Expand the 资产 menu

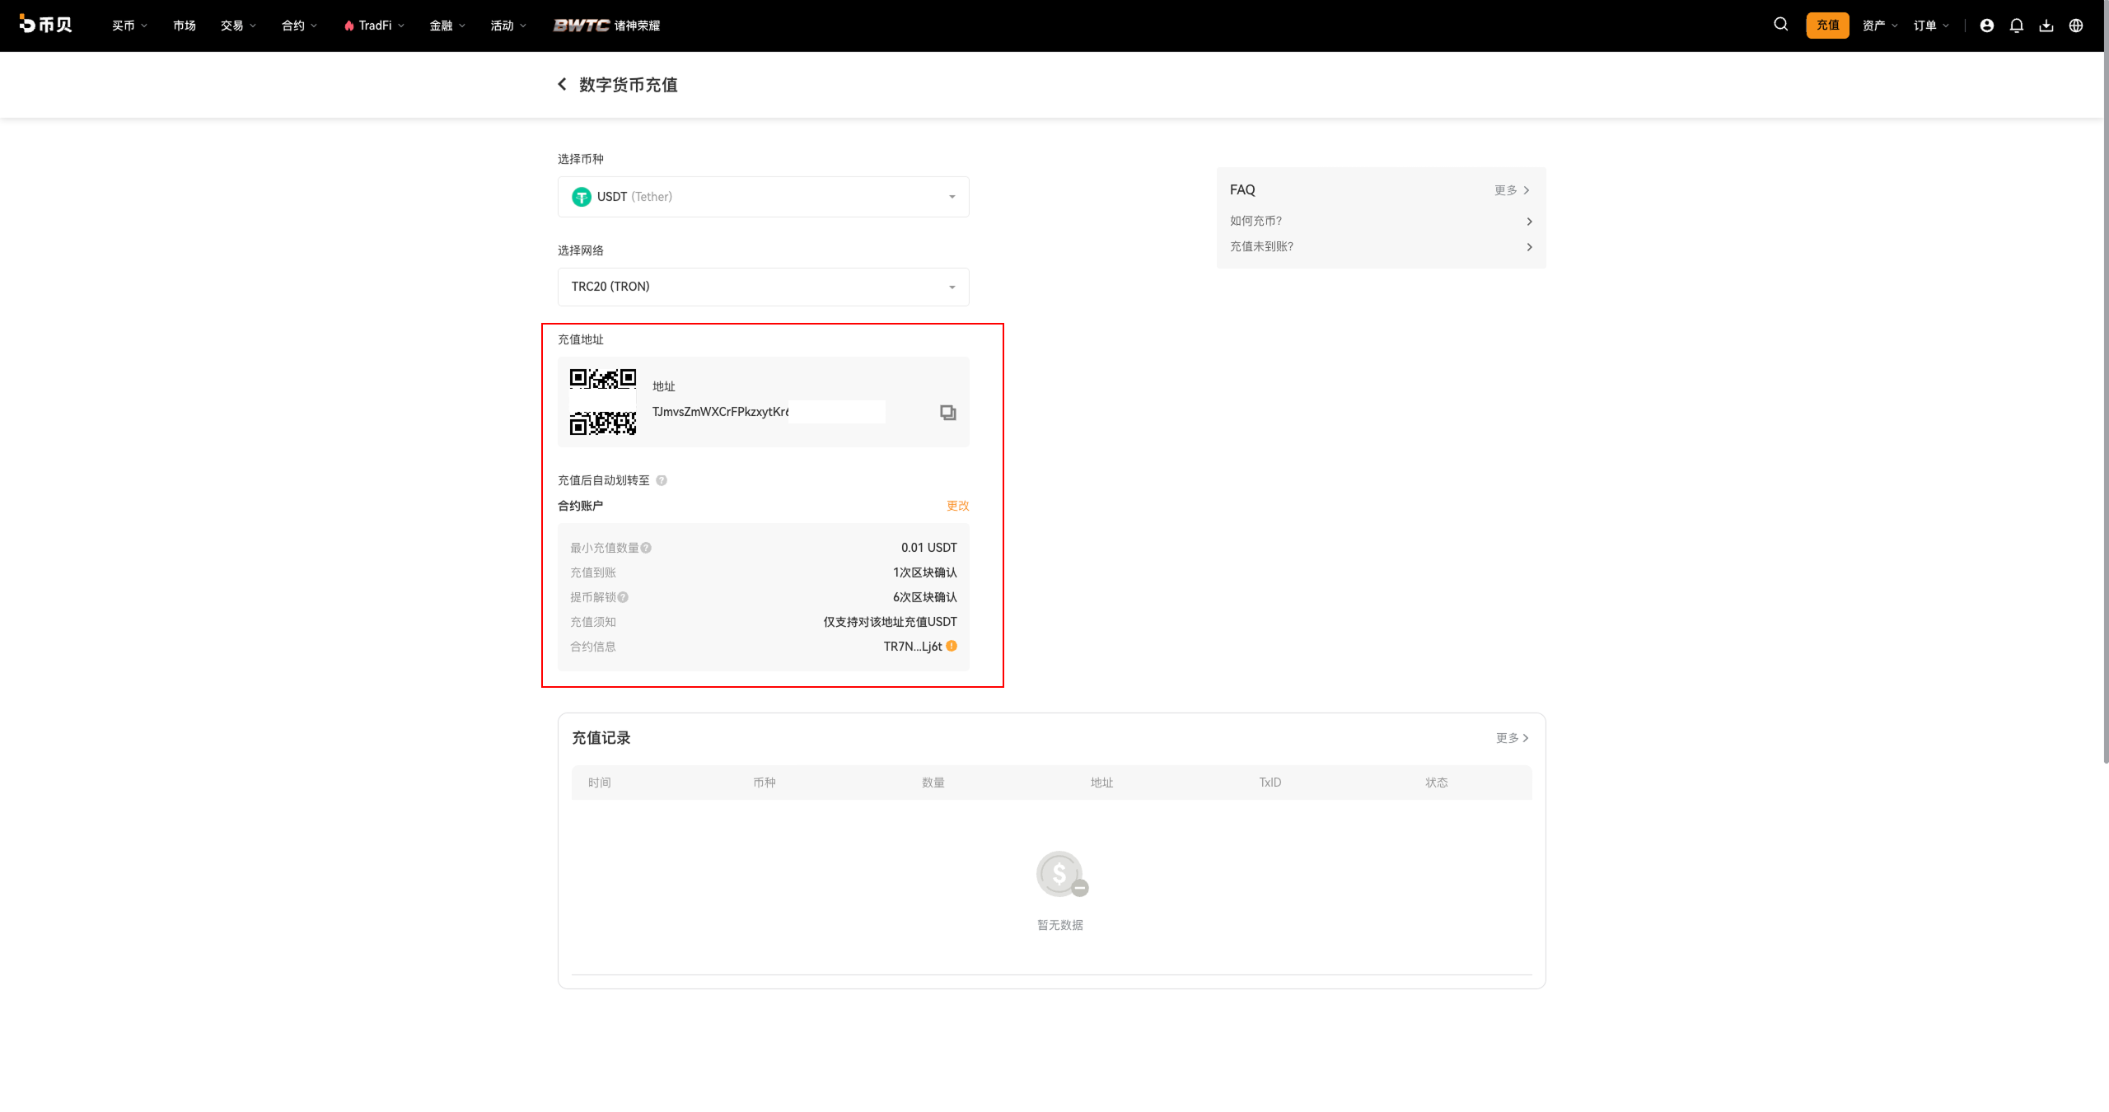click(1880, 26)
